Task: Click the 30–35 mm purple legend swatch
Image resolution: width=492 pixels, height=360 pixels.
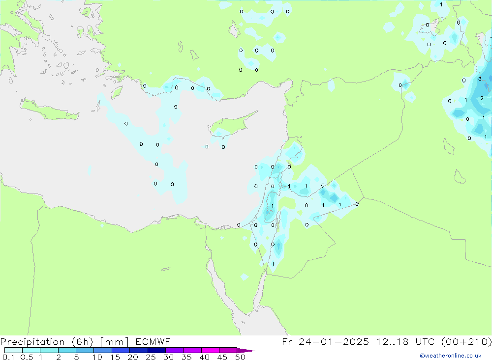Action: point(175,350)
